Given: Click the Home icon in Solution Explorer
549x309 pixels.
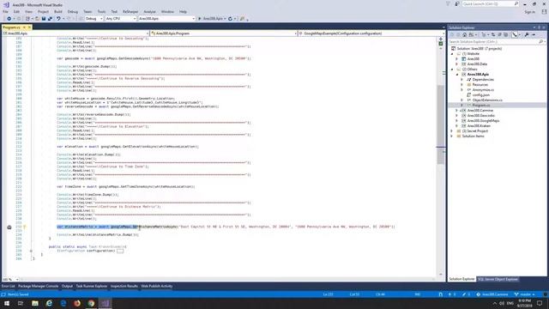Looking at the screenshot, I should (x=465, y=34).
